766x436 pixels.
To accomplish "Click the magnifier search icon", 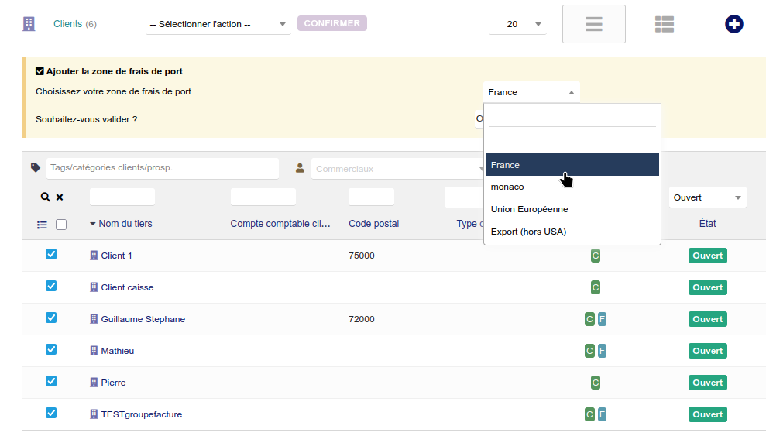I will [x=45, y=197].
